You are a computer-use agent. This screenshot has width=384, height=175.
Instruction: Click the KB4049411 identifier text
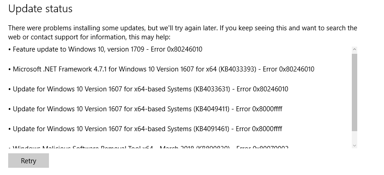pyautogui.click(x=212, y=109)
